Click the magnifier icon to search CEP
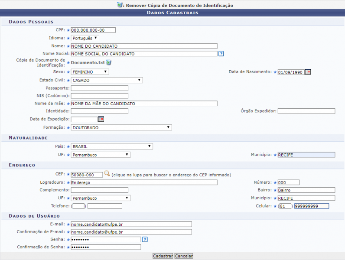This screenshot has width=345, height=260. point(107,174)
